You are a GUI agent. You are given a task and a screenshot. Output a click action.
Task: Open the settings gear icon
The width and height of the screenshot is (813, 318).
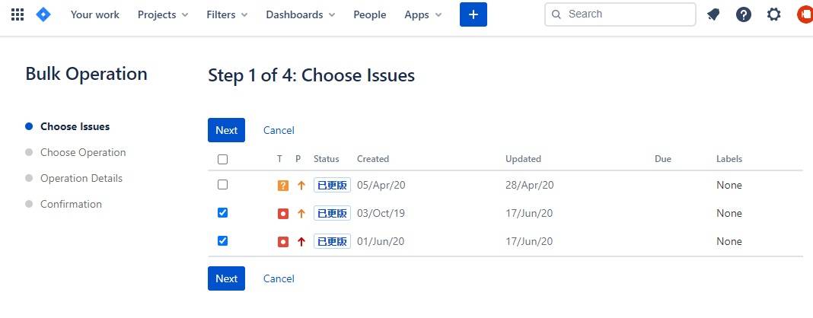point(773,14)
